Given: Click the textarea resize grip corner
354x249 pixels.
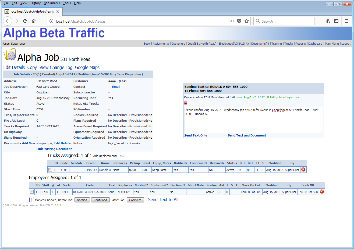Looking at the screenshot, I should click(x=321, y=131).
